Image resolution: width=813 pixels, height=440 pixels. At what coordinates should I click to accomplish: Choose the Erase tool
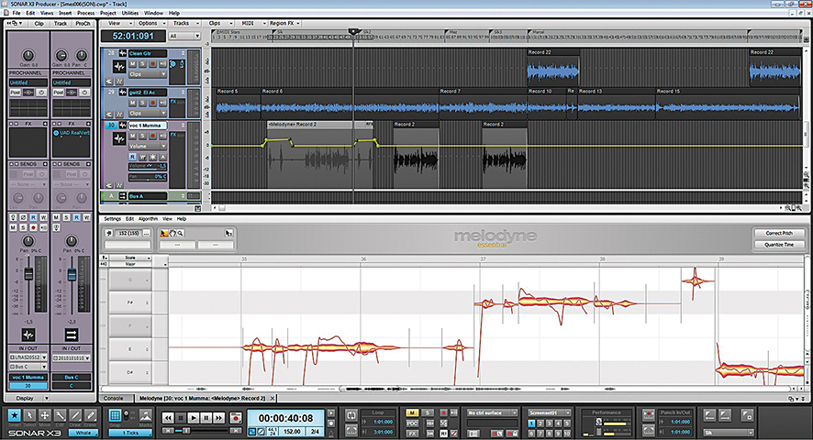pos(90,415)
